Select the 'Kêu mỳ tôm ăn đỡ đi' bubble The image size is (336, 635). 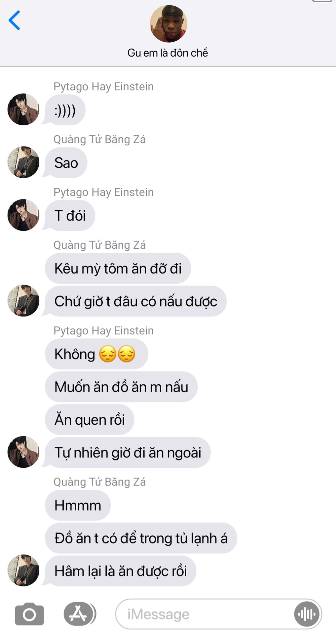point(118,268)
